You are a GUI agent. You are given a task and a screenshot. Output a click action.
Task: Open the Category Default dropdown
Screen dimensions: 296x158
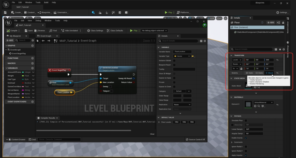182,91
